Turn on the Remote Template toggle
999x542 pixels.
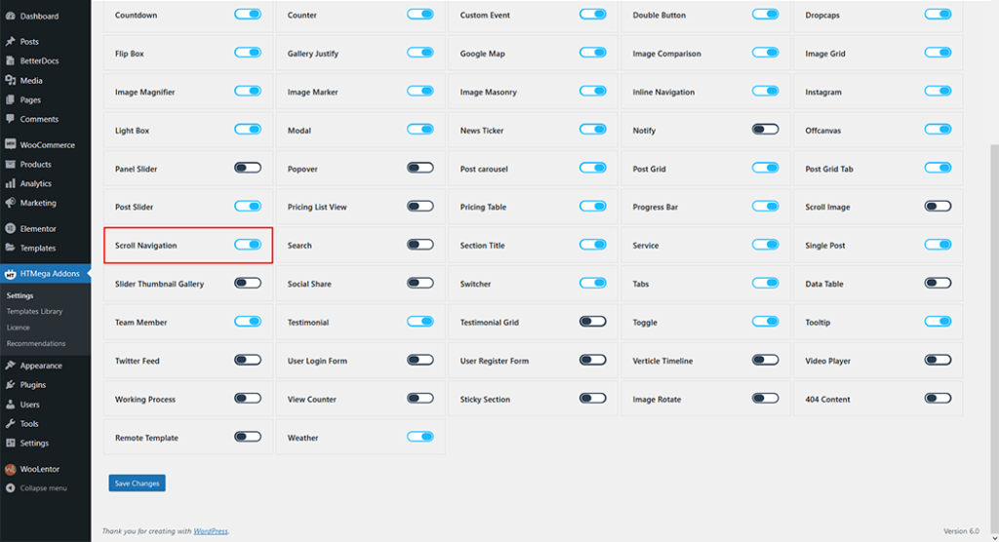[248, 437]
